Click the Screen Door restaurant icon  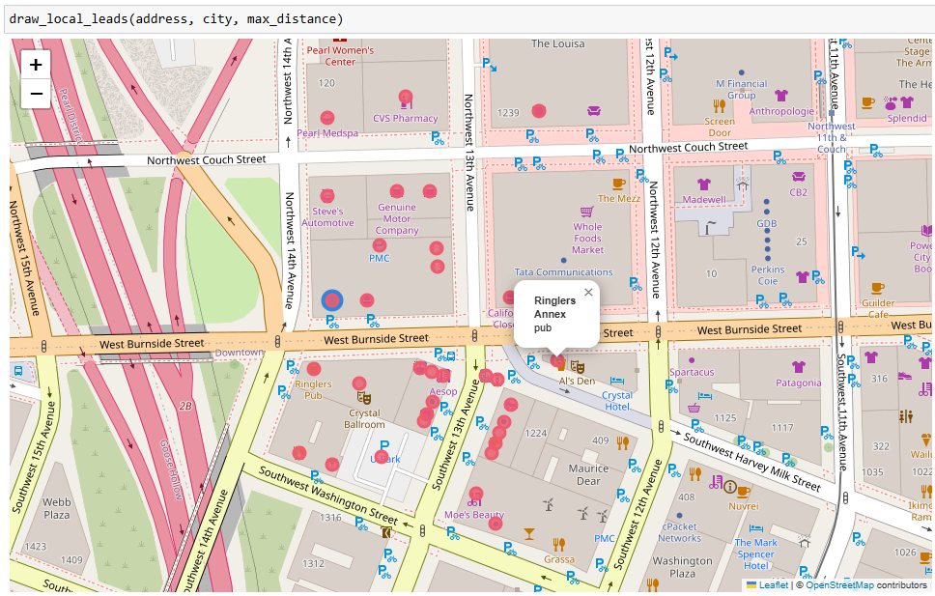(x=720, y=106)
